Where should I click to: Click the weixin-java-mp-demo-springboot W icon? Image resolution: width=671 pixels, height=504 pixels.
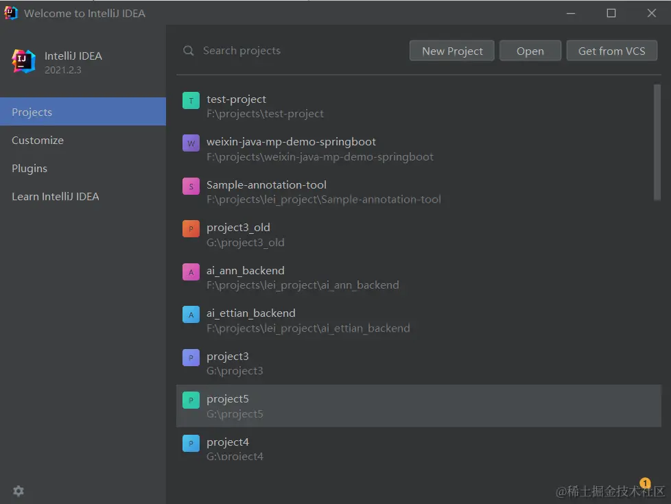point(191,143)
